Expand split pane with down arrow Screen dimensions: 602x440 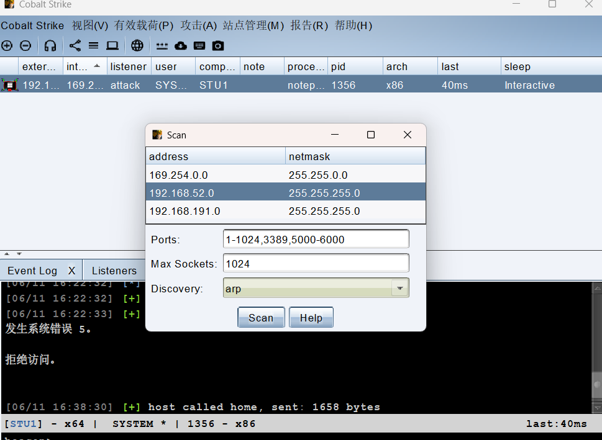tap(19, 254)
